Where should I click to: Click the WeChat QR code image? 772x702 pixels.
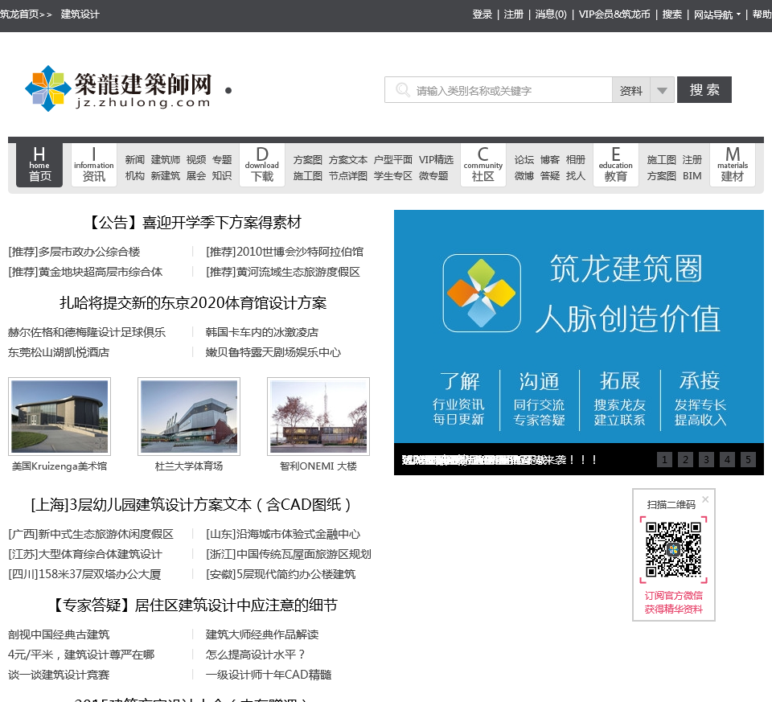(x=674, y=549)
